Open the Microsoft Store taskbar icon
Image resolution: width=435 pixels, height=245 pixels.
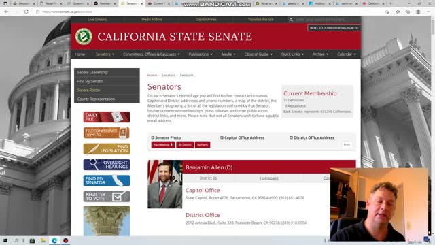(x=32, y=240)
